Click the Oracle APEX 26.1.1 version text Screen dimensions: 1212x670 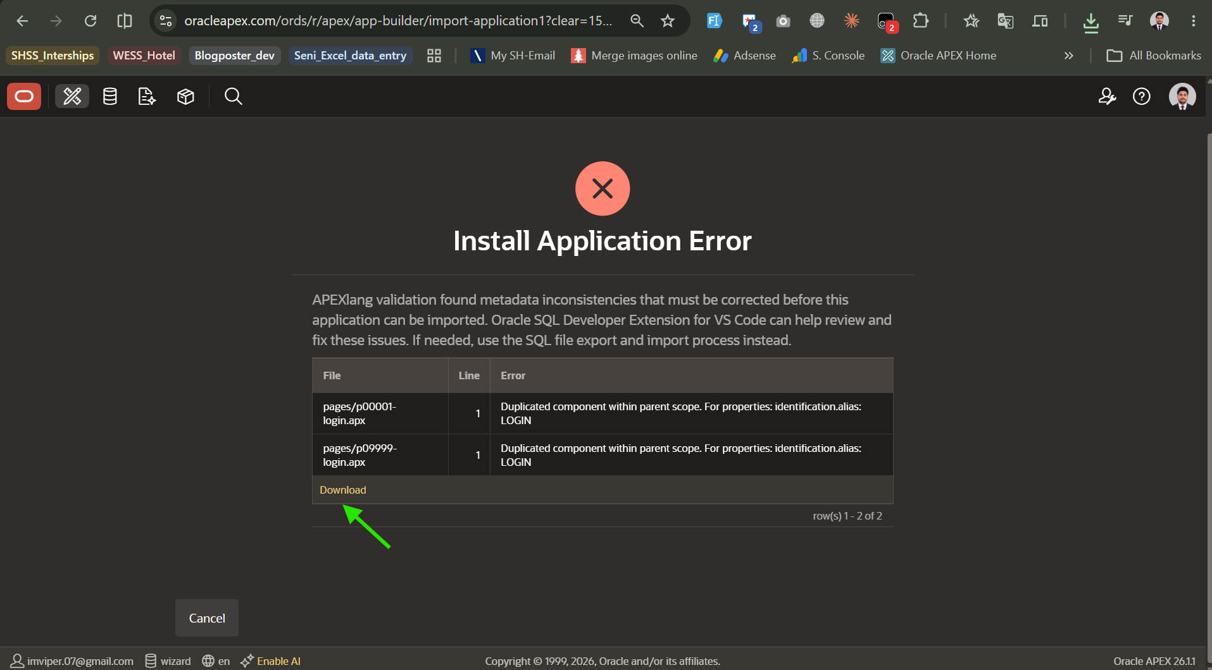pyautogui.click(x=1154, y=661)
